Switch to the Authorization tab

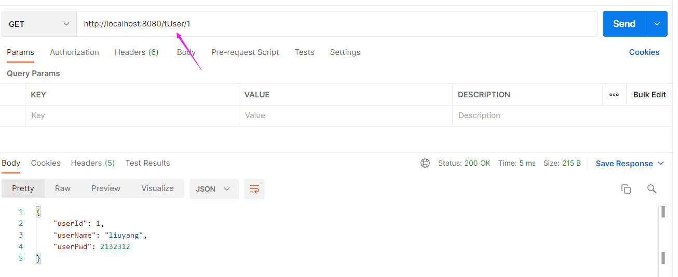(x=74, y=52)
